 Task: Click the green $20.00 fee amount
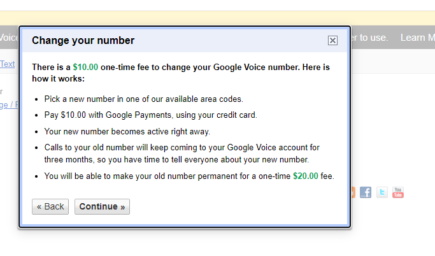coord(306,176)
